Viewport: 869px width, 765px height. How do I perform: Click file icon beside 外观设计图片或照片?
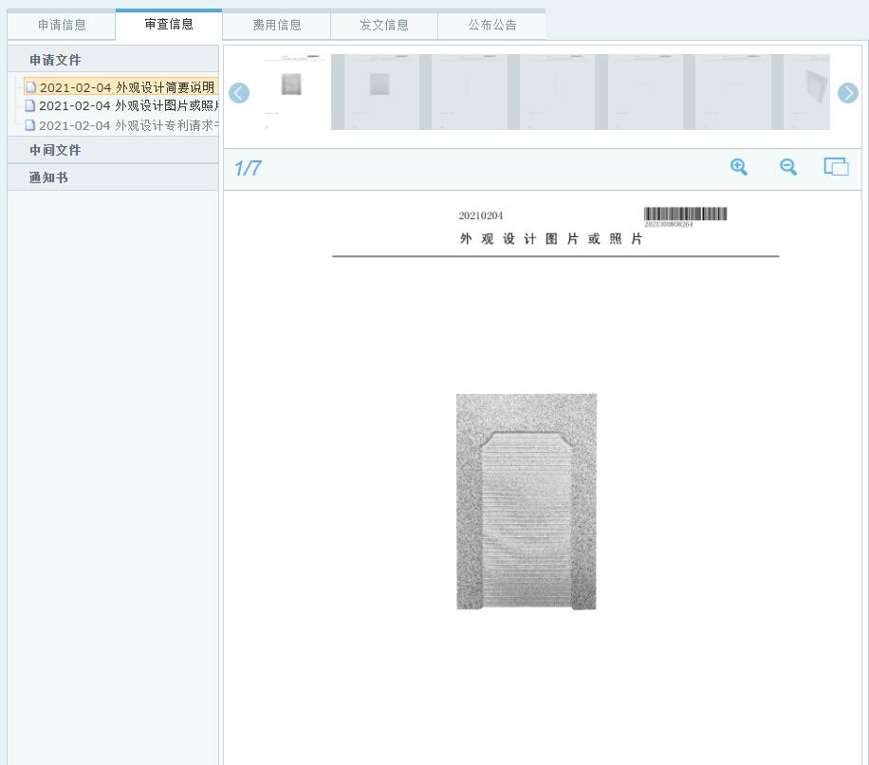coord(30,105)
